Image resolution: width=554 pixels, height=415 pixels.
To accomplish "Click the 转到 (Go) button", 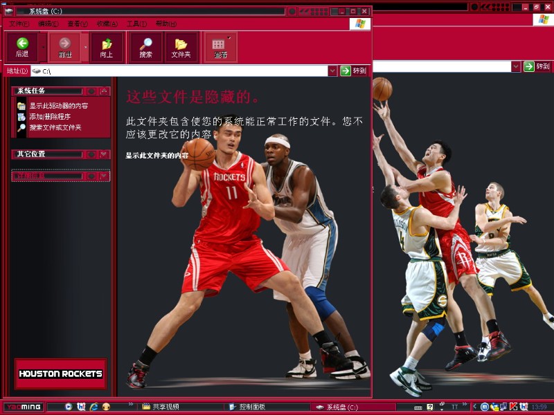I will click(x=354, y=71).
